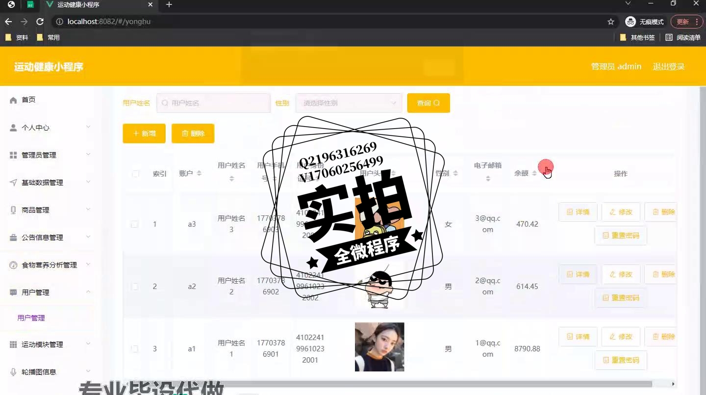Screen dimensions: 706x395
Task: Click the 新增 add button
Action: coord(144,133)
